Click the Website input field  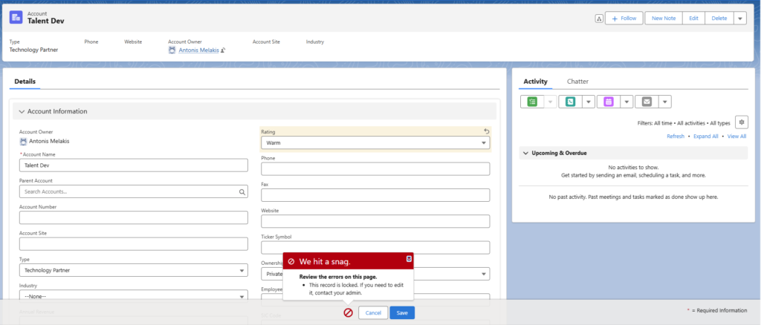tap(375, 221)
